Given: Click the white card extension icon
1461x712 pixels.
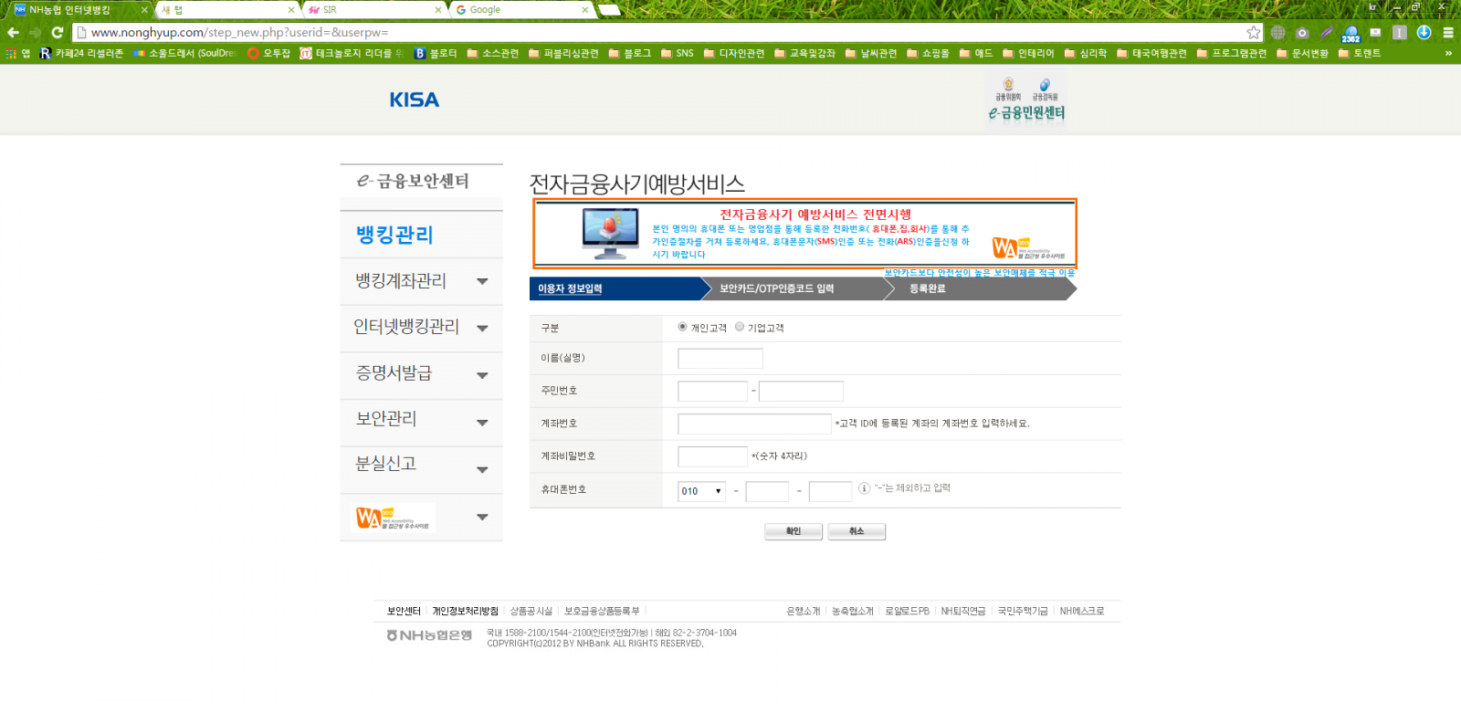Looking at the screenshot, I should pyautogui.click(x=1375, y=32).
